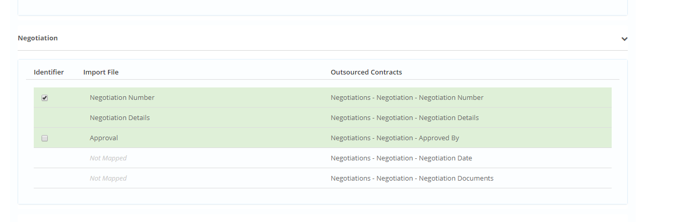688x222 pixels.
Task: Click the Negotiations - Negotiation Number contract field
Action: [x=407, y=98]
